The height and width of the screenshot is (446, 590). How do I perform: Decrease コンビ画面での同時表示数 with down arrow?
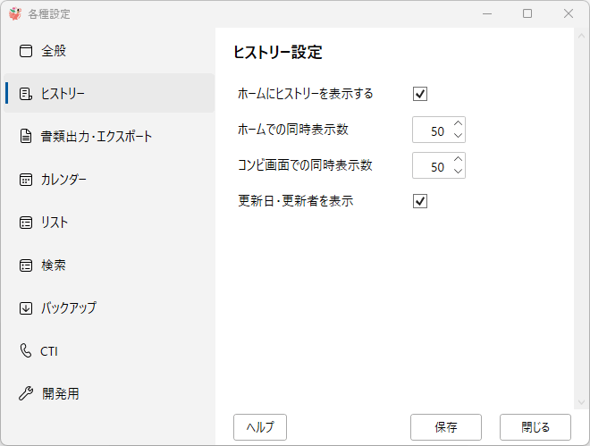(x=458, y=171)
